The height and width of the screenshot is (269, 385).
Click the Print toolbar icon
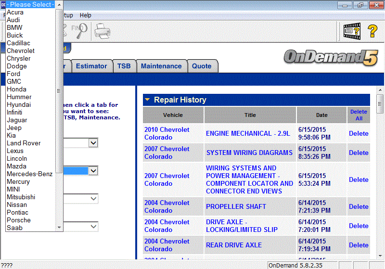pos(102,32)
